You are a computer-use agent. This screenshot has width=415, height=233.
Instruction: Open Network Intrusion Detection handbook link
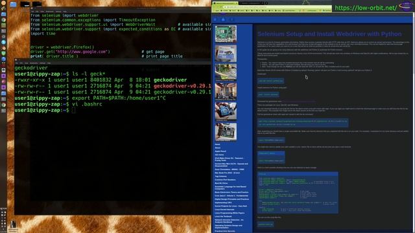[x=229, y=221]
